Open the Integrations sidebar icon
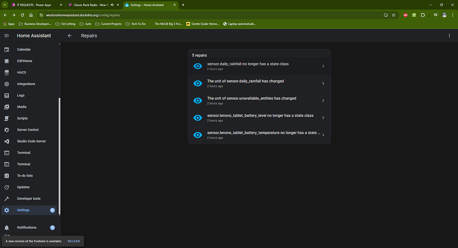The width and height of the screenshot is (458, 248). (x=7, y=84)
